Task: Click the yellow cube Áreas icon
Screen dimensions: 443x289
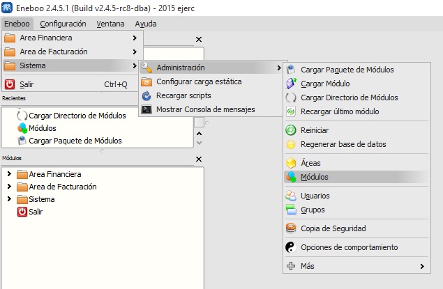Action: point(291,163)
